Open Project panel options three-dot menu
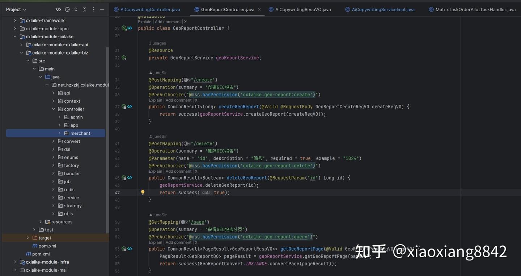Screen dimensions: 521x276 pyautogui.click(x=93, y=9)
